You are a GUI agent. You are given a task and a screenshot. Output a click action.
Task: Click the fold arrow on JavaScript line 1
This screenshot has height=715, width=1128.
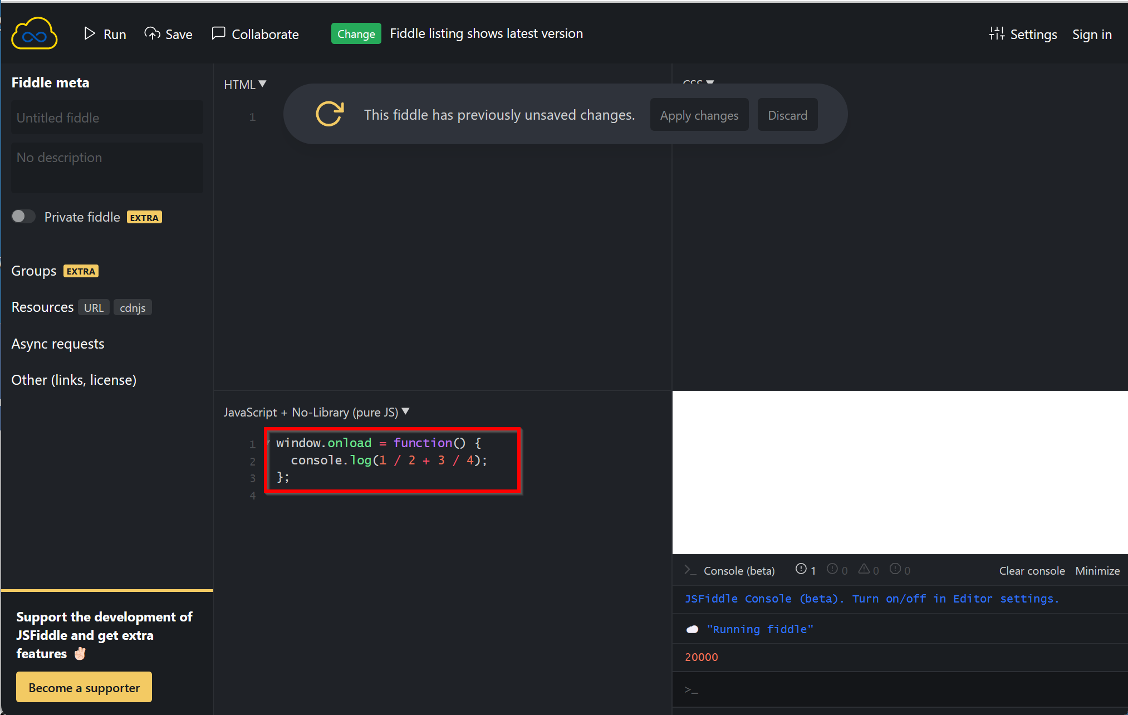pos(268,443)
